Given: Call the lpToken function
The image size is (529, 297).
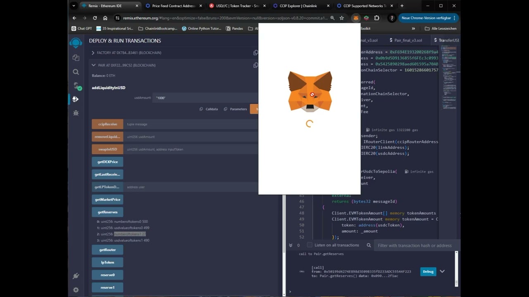Looking at the screenshot, I should [107, 262].
